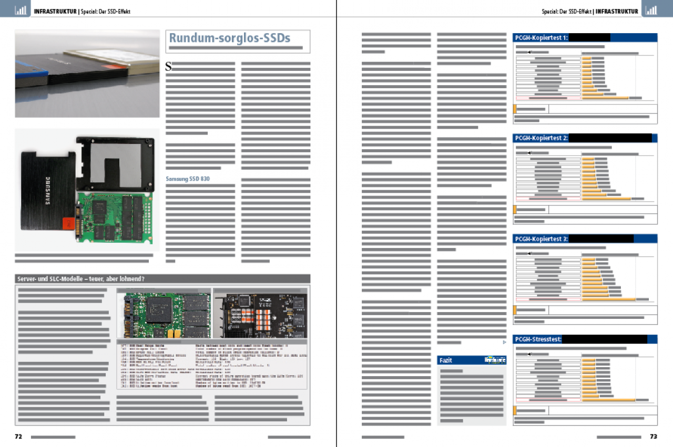Click the 'PCGH-Stresstest:' chart title
The height and width of the screenshot is (447, 673).
pos(538,339)
